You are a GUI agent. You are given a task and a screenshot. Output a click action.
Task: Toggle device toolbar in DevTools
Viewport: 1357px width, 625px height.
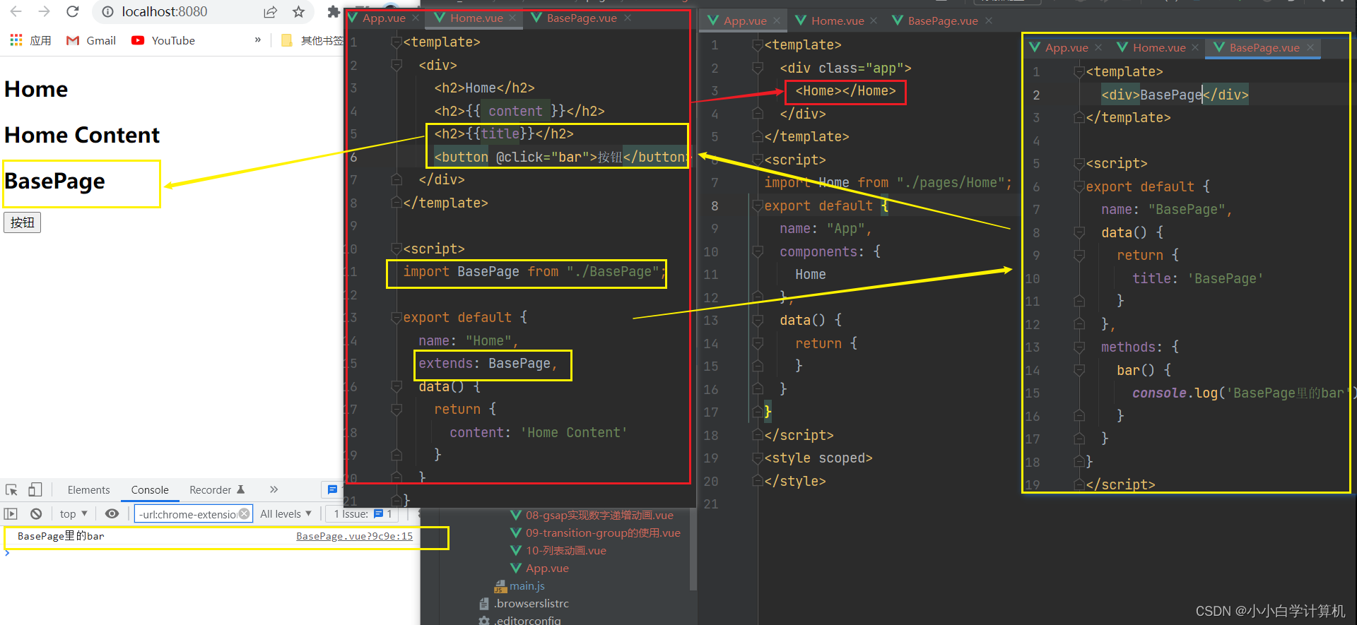pyautogui.click(x=35, y=489)
